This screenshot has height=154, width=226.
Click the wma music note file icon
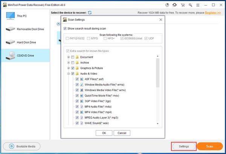click(x=82, y=85)
